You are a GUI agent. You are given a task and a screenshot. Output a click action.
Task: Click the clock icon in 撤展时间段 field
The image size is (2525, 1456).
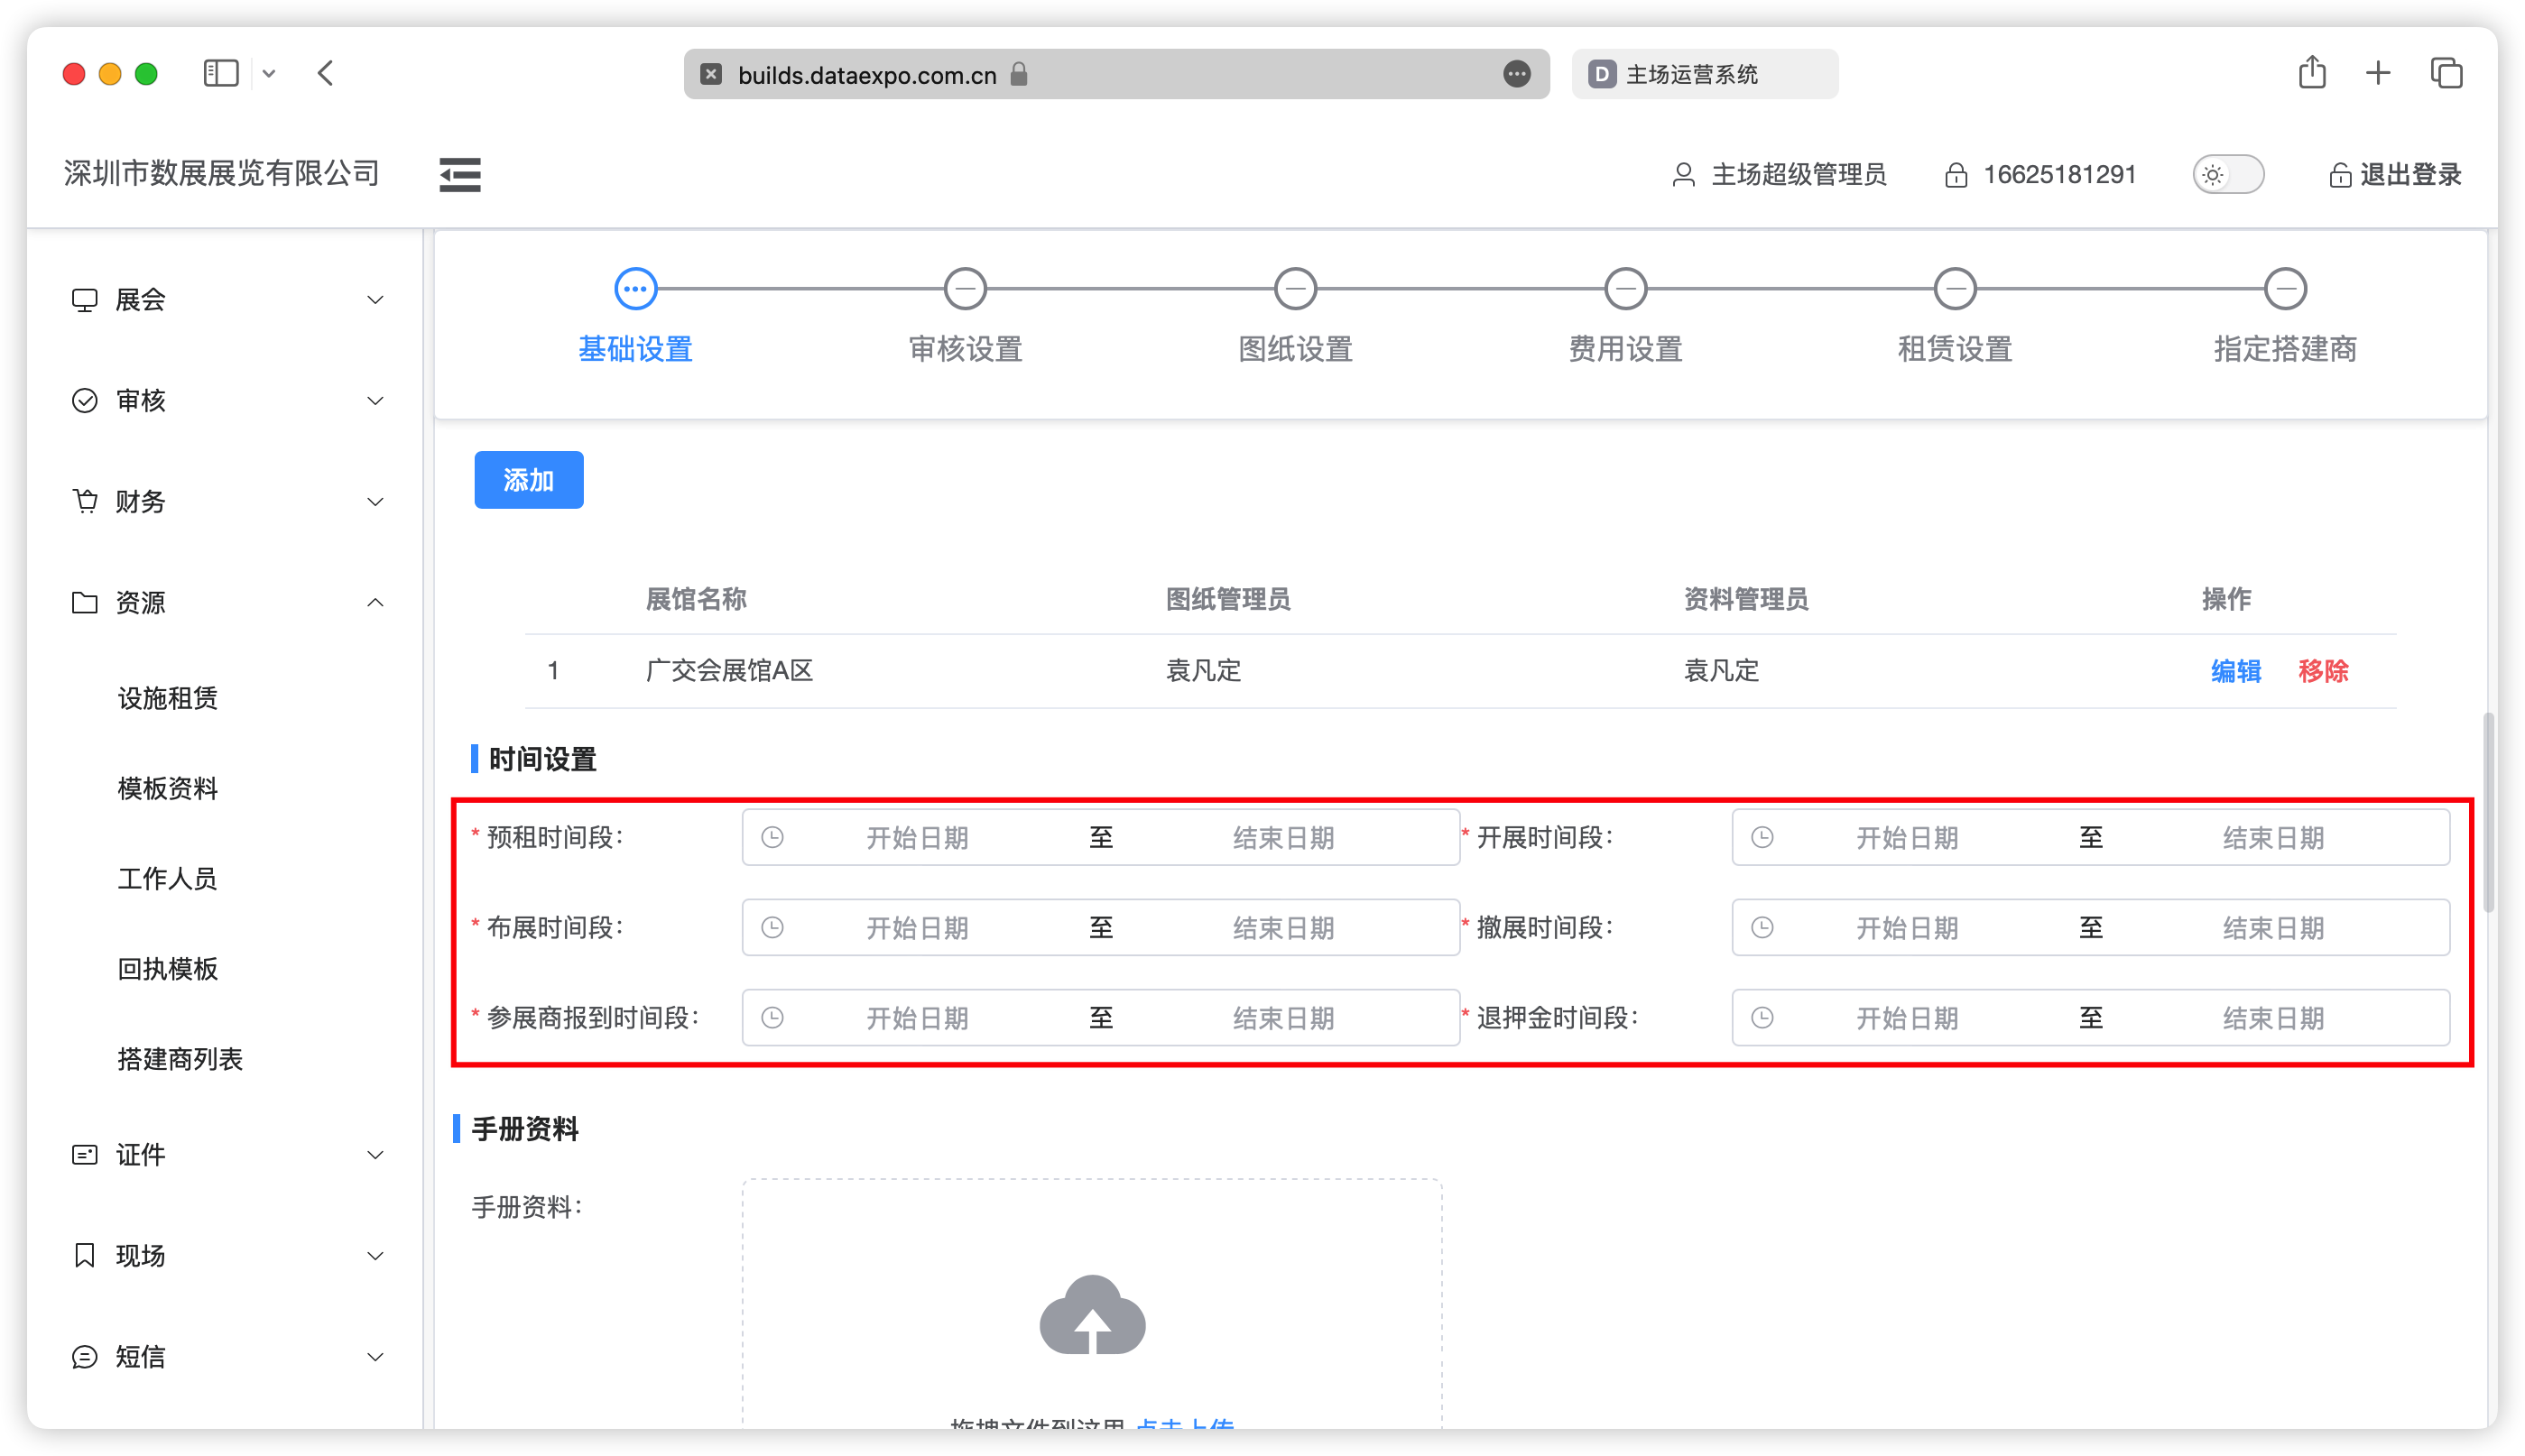(1762, 927)
